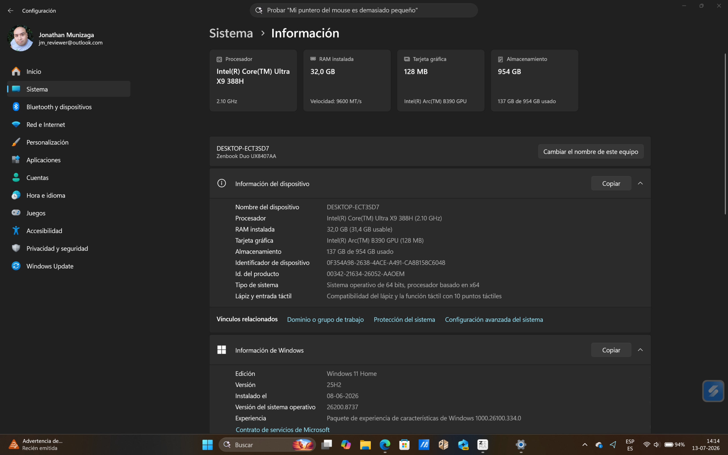This screenshot has height=455, width=728.
Task: Click the Sistema breadcrumb link
Action: pos(231,33)
